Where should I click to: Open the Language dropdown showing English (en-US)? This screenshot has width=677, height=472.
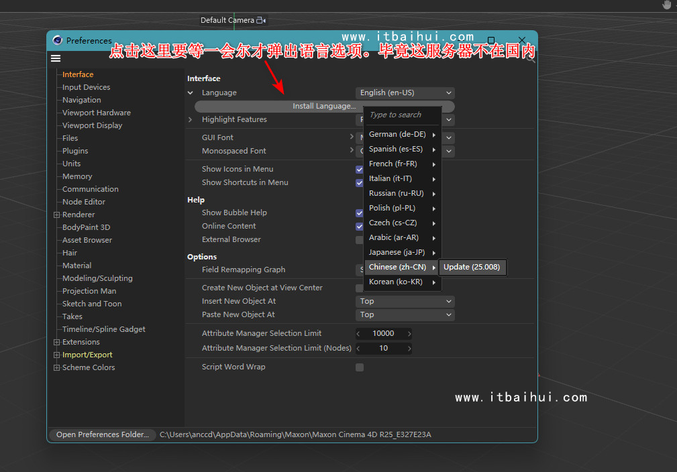pos(405,93)
